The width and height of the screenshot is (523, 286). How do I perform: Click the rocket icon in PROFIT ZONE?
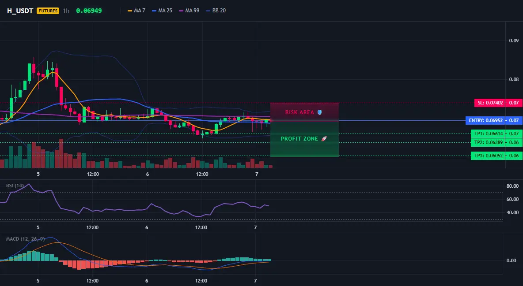point(324,138)
